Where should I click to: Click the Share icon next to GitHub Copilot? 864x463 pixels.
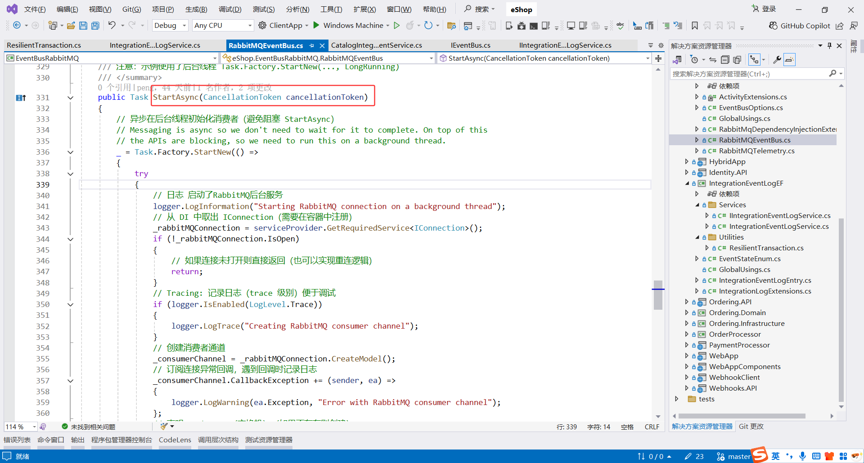tap(840, 26)
